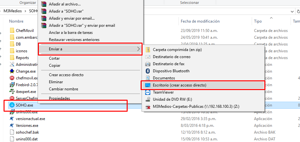The image size is (300, 142).
Task: Click Anclar a la barra de tareas
Action: click(71, 33)
